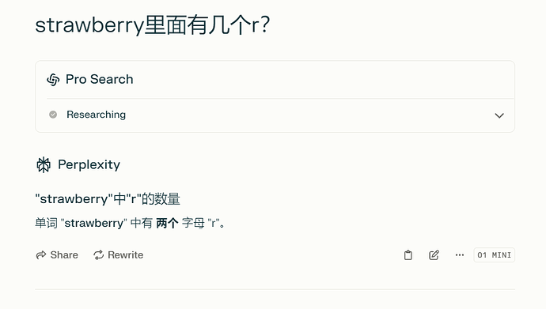
Task: Copy answer with the clipboard icon
Action: [x=408, y=255]
